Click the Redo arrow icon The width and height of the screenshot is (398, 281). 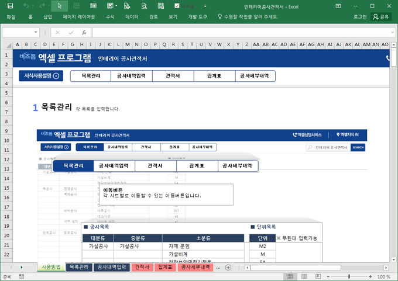pyautogui.click(x=42, y=6)
